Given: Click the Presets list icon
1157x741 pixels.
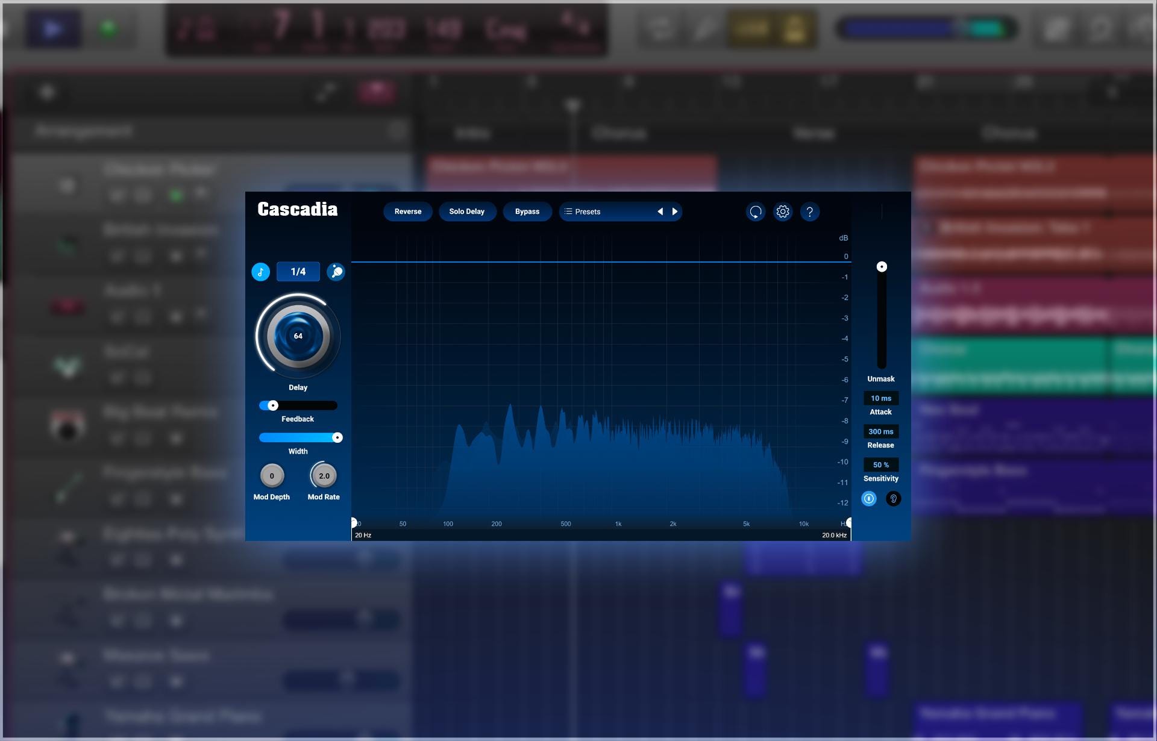Looking at the screenshot, I should pos(568,211).
